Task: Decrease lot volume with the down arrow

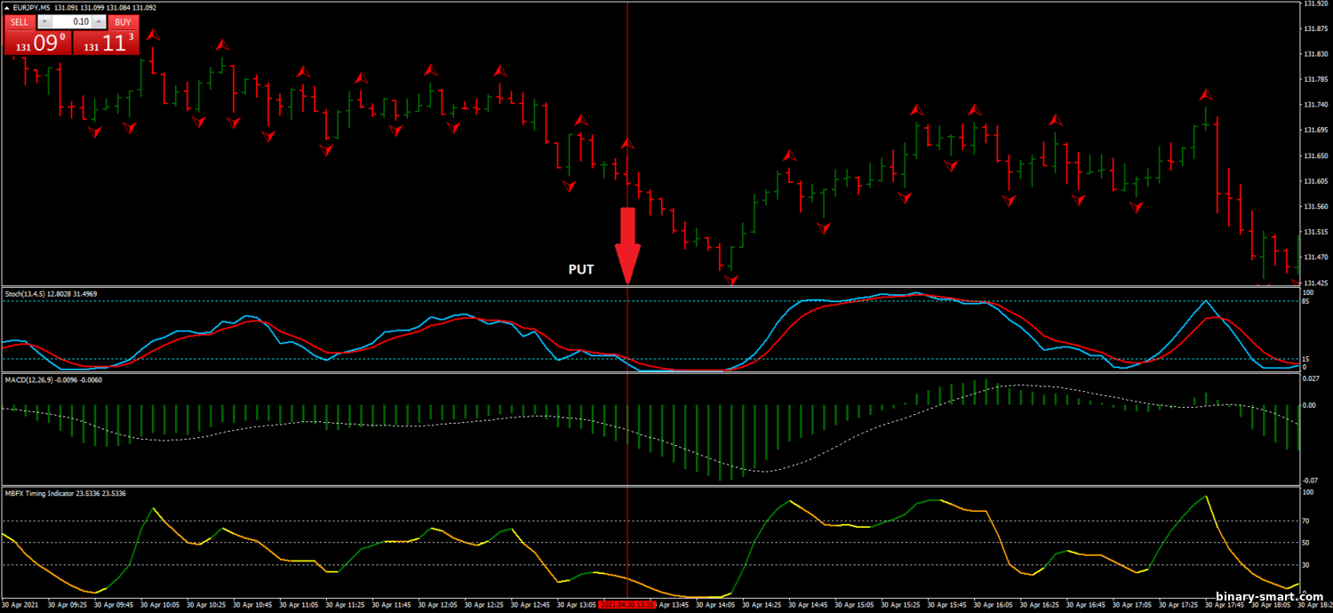Action: coord(46,22)
